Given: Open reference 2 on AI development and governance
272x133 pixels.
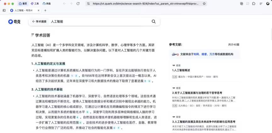Looking at the screenshot, I should click(197, 93).
